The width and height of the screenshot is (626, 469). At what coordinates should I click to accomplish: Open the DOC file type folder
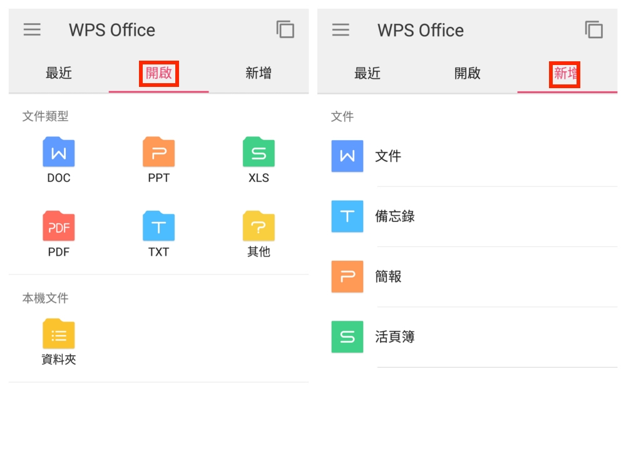(x=59, y=152)
